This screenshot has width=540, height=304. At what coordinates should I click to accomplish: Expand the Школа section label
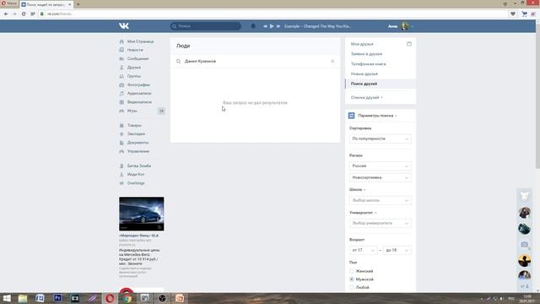[357, 189]
